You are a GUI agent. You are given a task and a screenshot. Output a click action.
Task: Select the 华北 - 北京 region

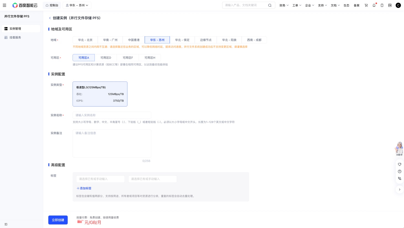point(85,40)
